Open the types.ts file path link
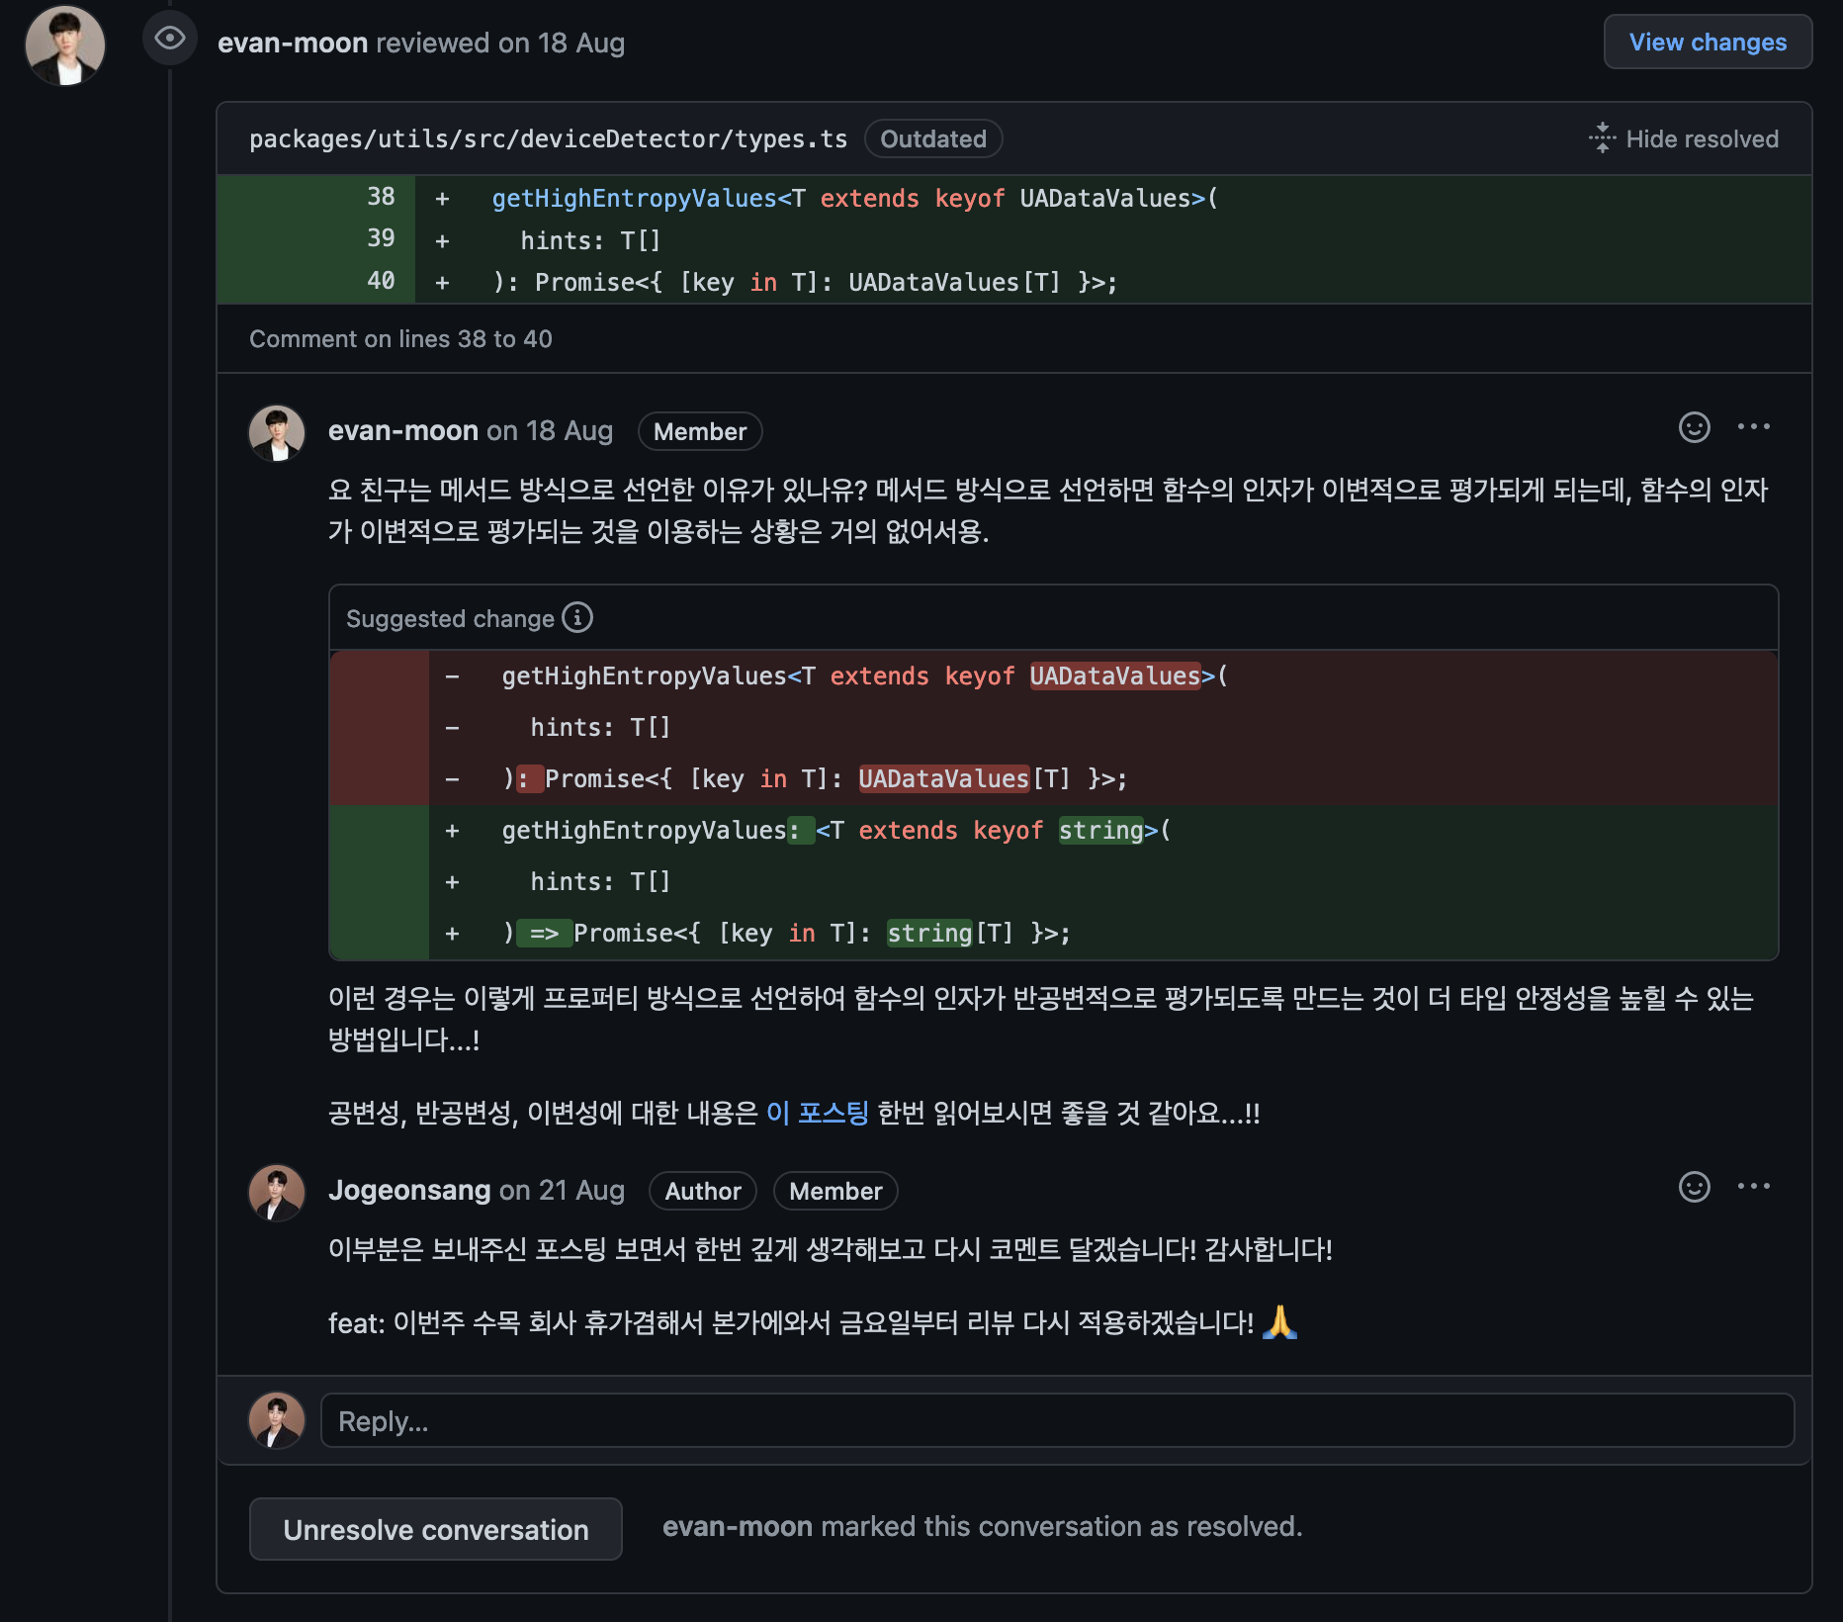This screenshot has height=1622, width=1843. tap(548, 139)
